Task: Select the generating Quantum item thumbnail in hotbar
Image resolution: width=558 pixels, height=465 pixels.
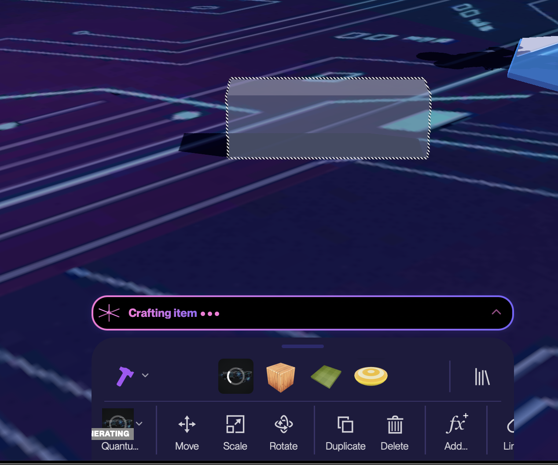Action: coord(236,376)
